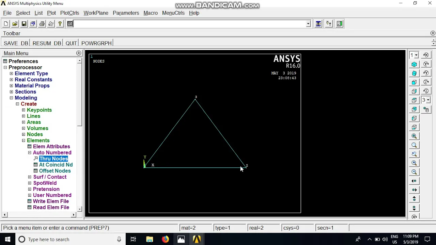Select Offset Nodes tree item

[x=55, y=171]
